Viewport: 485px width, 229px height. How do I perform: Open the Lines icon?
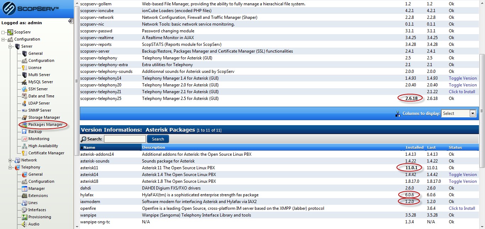tap(24, 203)
